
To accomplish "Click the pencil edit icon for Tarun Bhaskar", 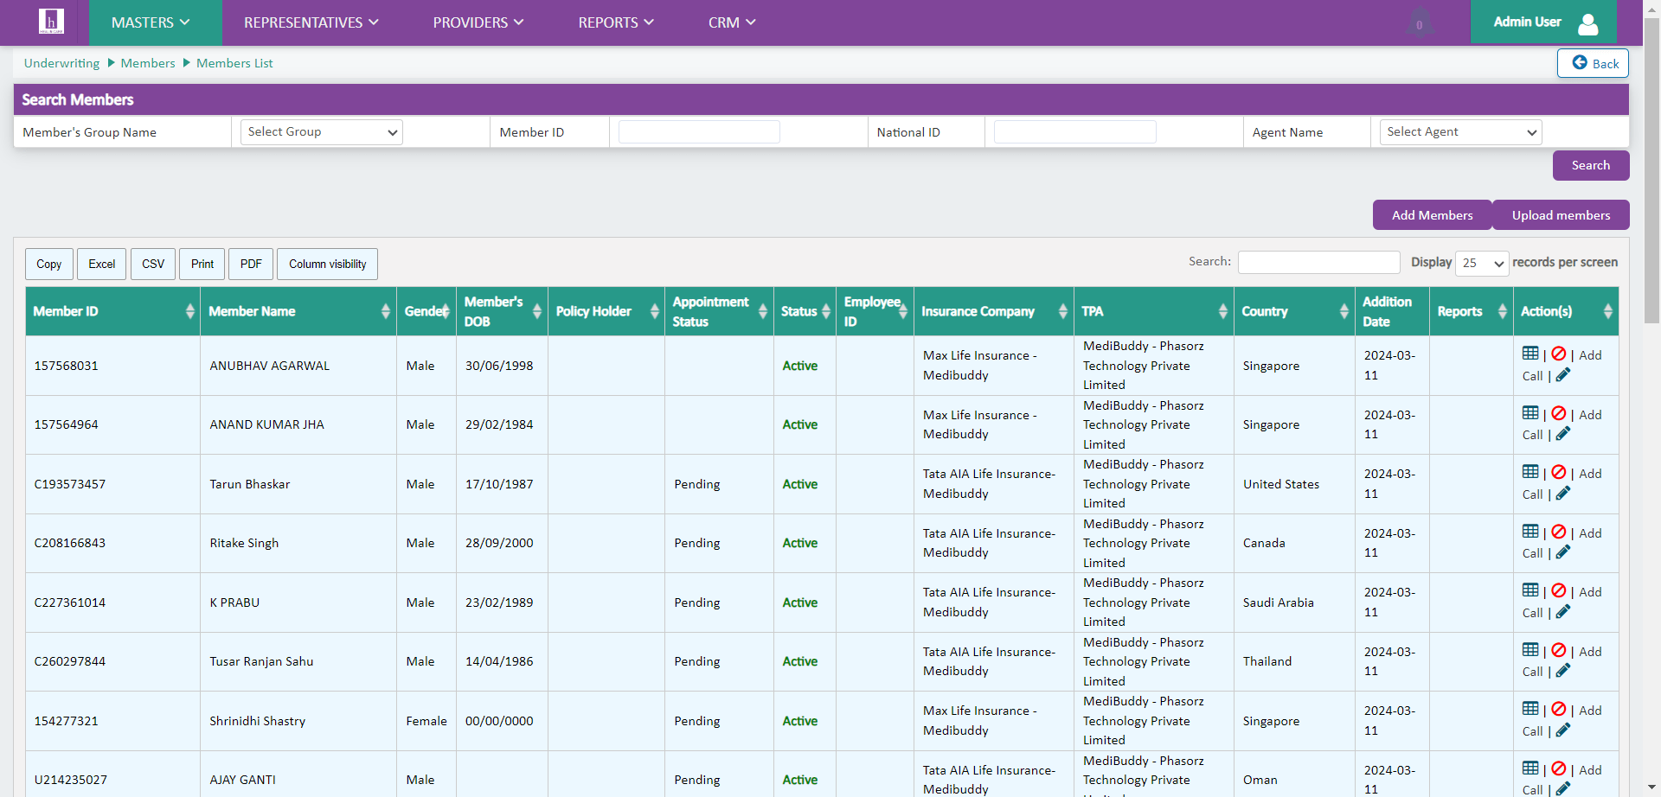I will pyautogui.click(x=1563, y=494).
